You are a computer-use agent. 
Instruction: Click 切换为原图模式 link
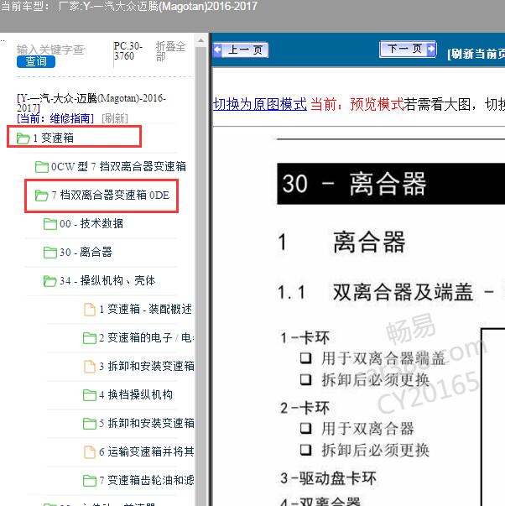[x=260, y=105]
